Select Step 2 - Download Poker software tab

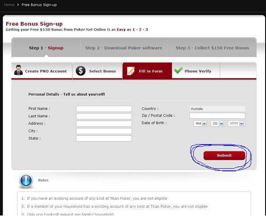coord(124,48)
